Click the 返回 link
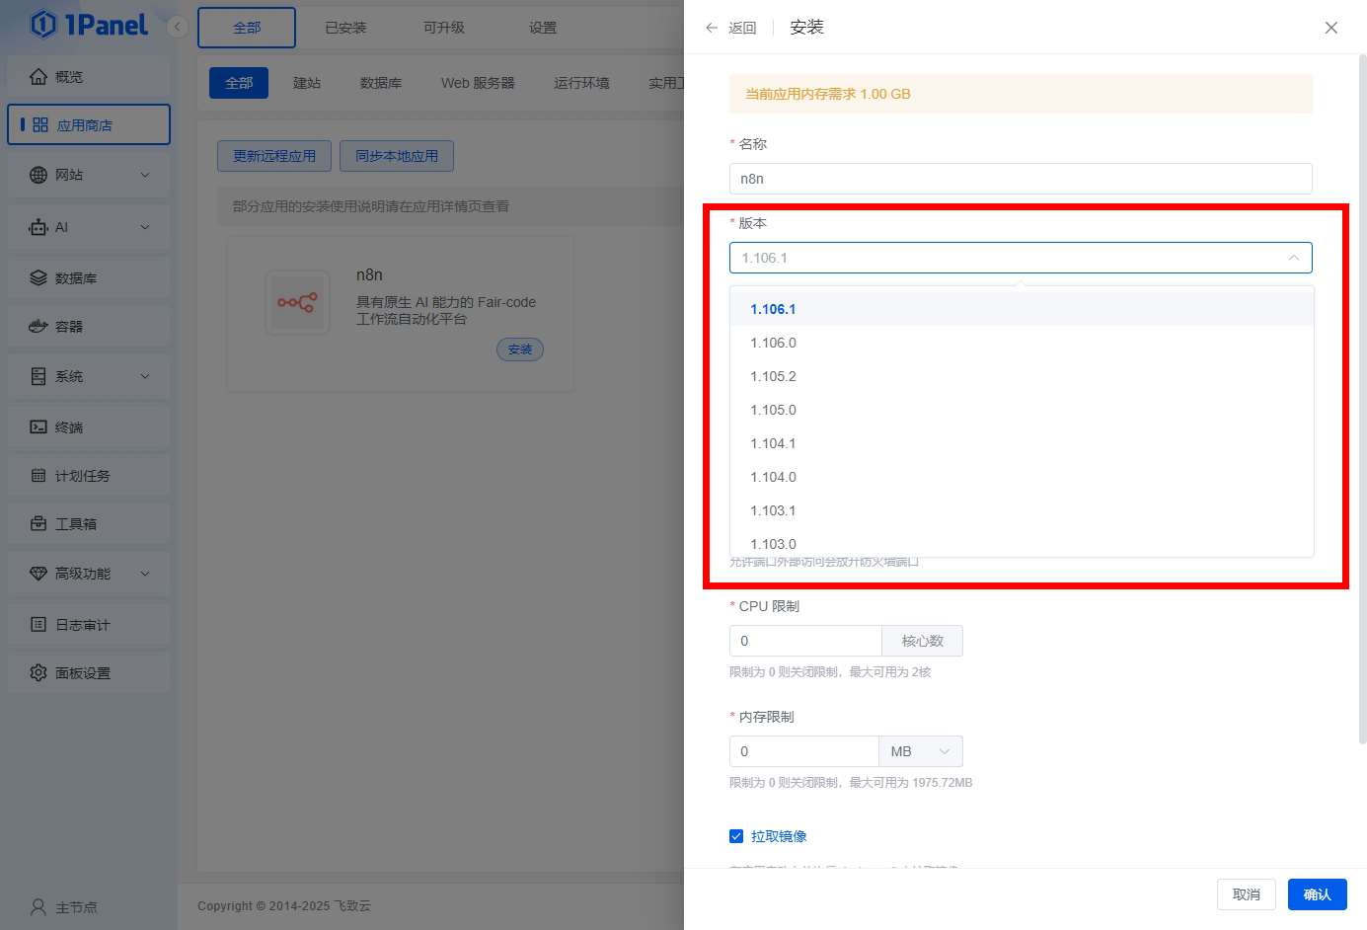The width and height of the screenshot is (1367, 930). click(742, 28)
